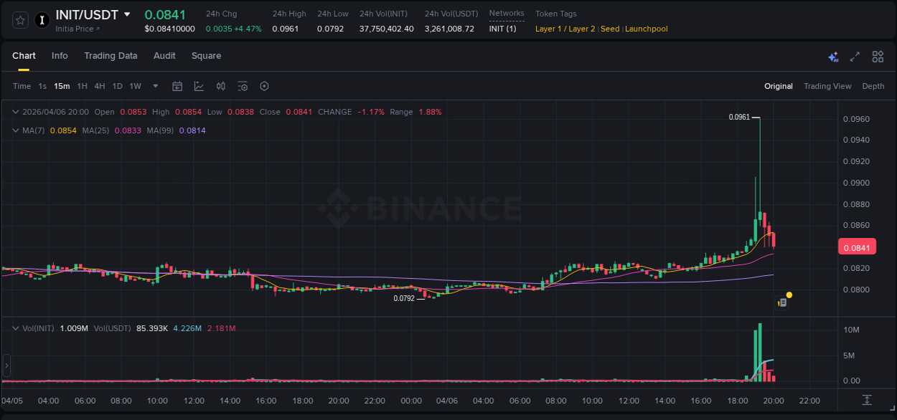This screenshot has width=897, height=420.
Task: Open the Audit tab
Action: [x=164, y=56]
